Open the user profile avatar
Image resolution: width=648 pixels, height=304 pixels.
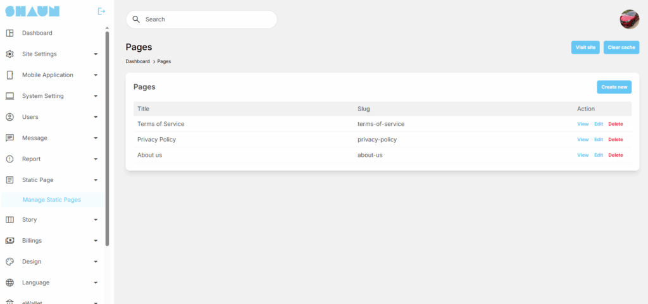coord(629,20)
